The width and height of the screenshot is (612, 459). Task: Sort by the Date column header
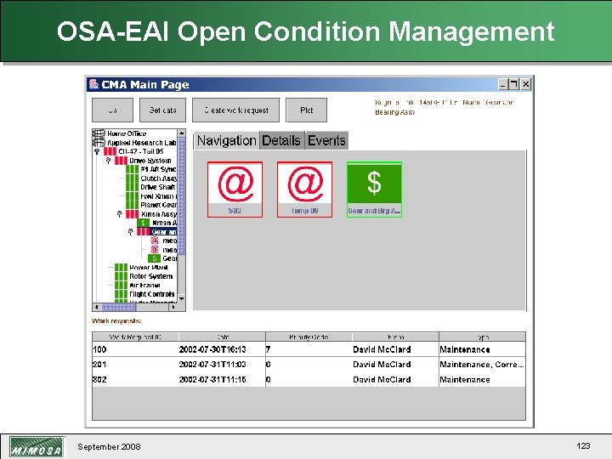222,337
